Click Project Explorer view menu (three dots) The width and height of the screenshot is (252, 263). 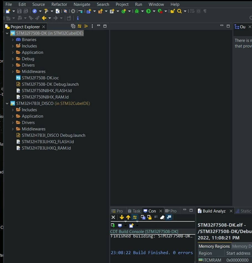click(x=92, y=26)
